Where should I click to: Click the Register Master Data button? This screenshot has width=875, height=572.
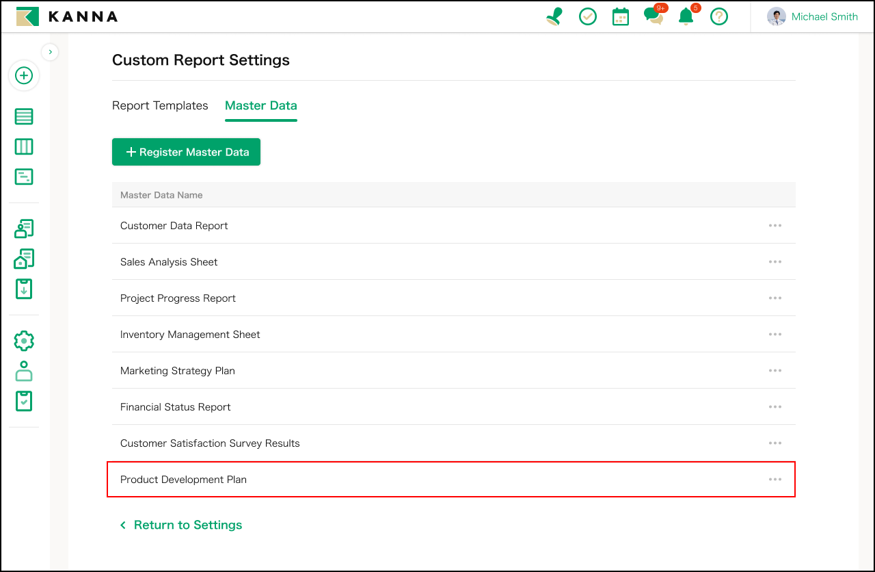186,152
